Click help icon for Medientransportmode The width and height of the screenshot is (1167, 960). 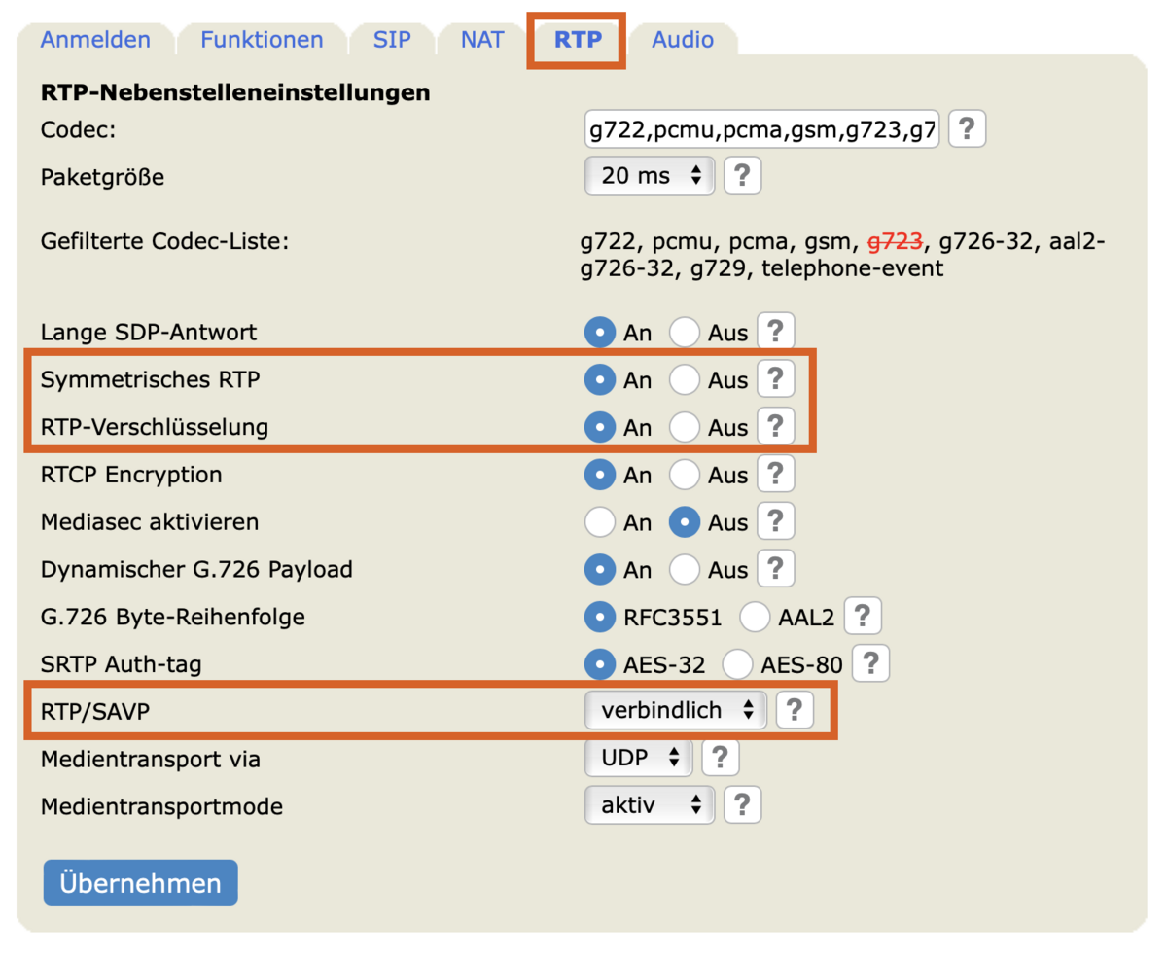[742, 804]
